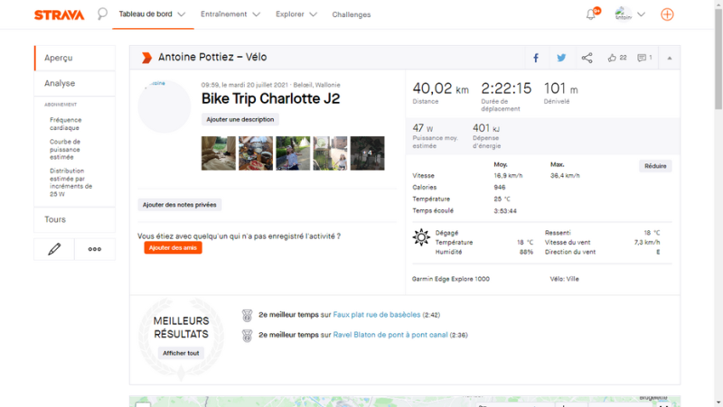Screen dimensions: 723x407
Task: Expand the Explorer menu
Action: [296, 14]
